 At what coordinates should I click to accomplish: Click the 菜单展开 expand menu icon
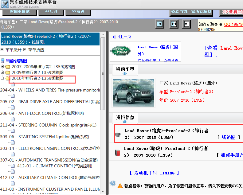pos(2,50)
